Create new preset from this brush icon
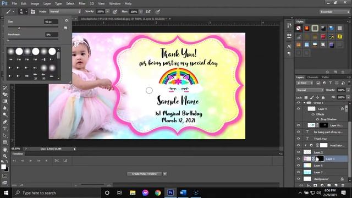352x198 pixels. 65,28
